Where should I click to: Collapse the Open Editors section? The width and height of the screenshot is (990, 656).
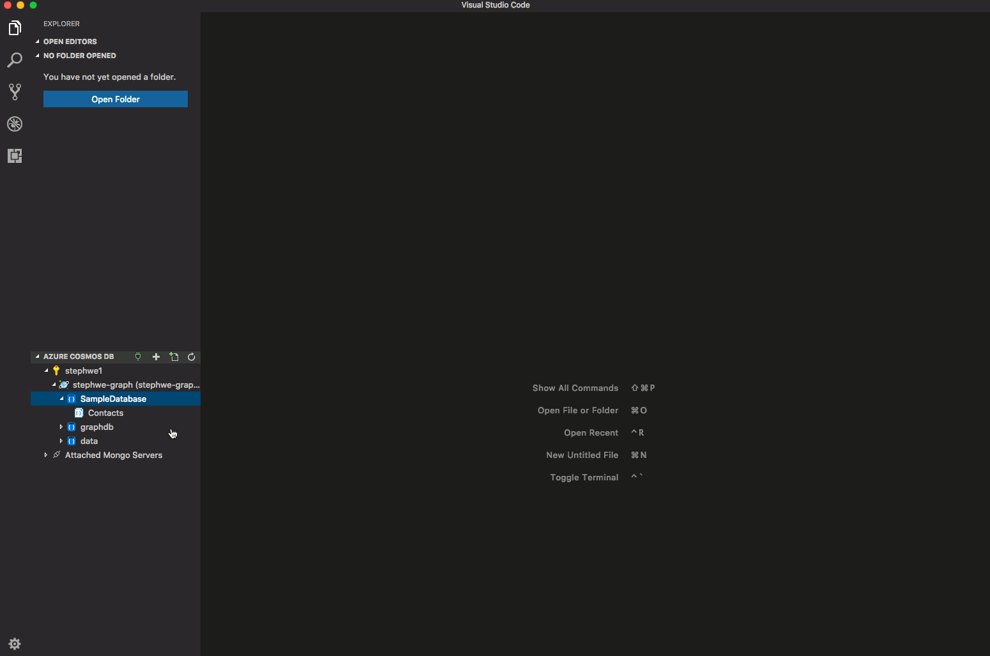(38, 42)
